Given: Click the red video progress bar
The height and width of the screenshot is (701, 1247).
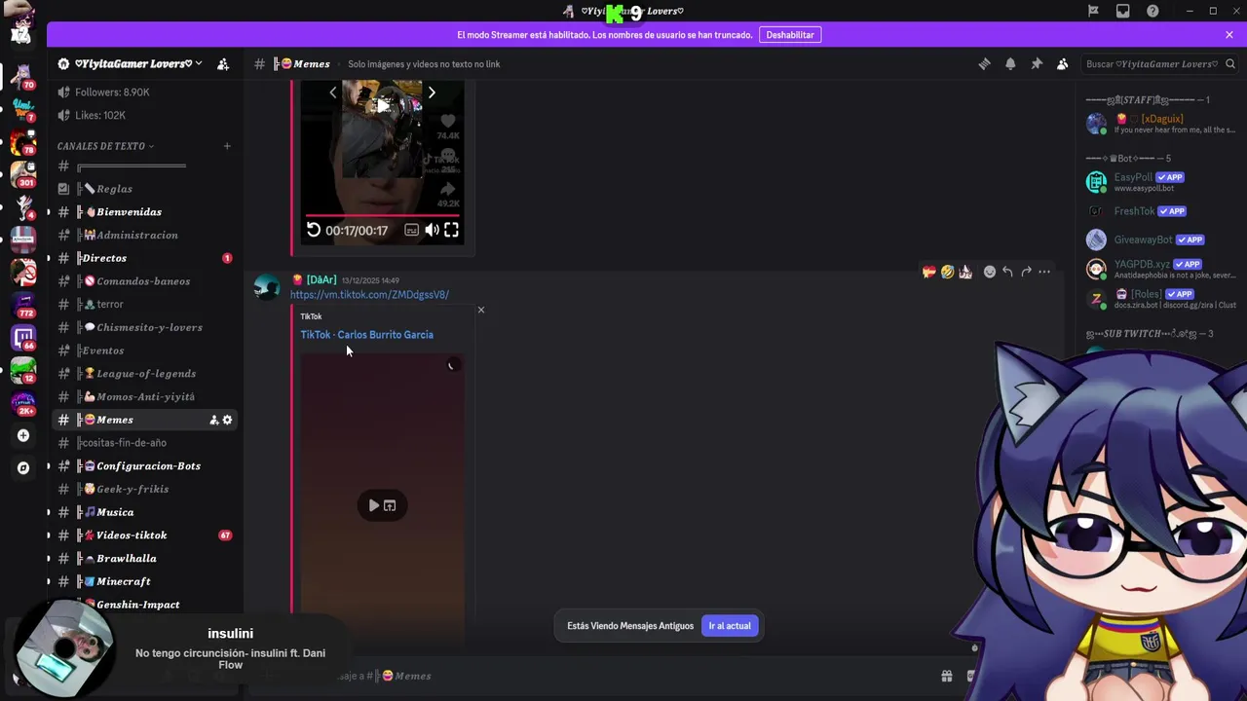Looking at the screenshot, I should 383,215.
